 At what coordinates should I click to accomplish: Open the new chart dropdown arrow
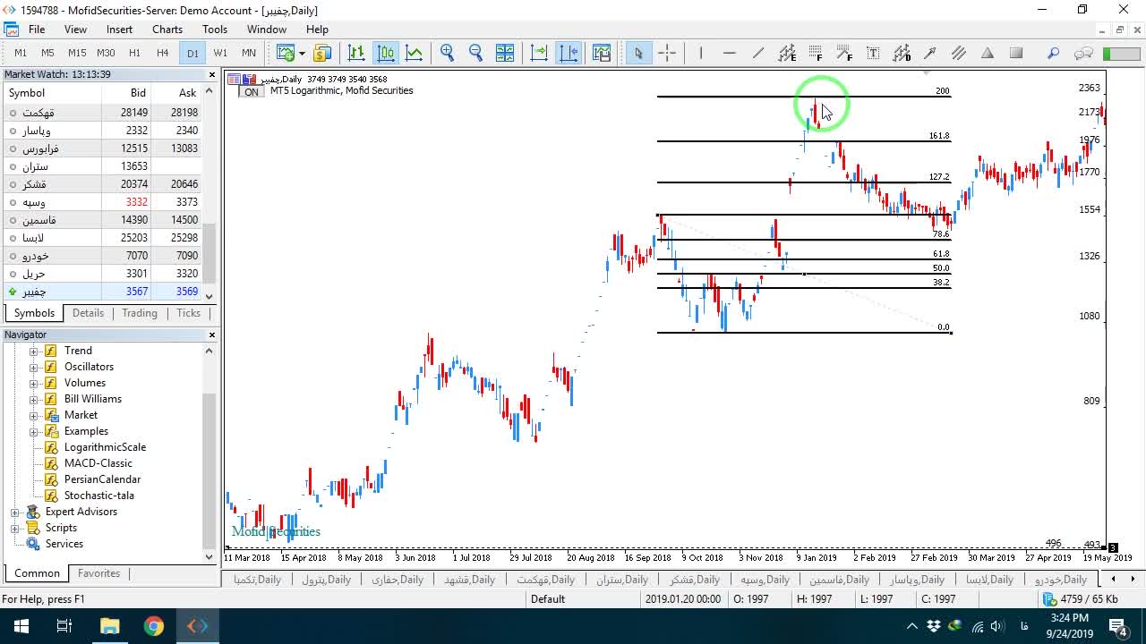click(302, 53)
